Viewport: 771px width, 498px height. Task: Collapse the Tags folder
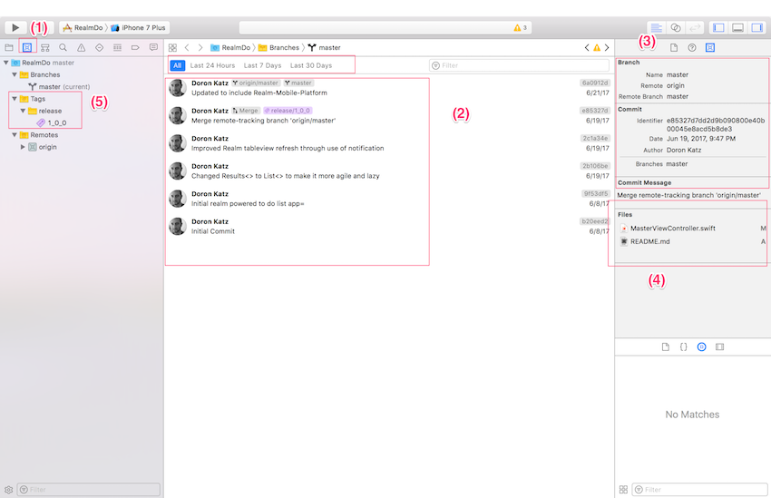15,99
